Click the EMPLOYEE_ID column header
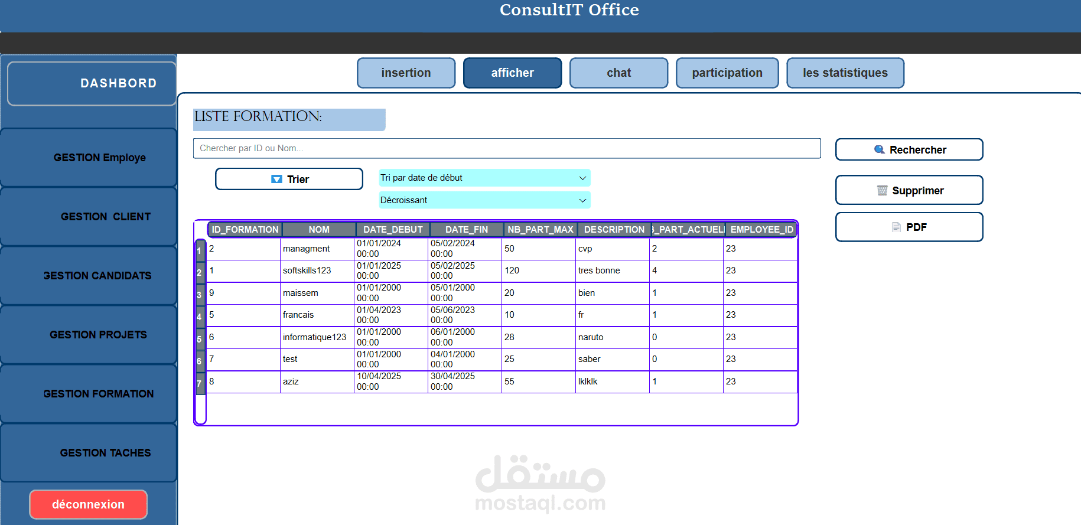This screenshot has height=525, width=1081. coord(761,229)
